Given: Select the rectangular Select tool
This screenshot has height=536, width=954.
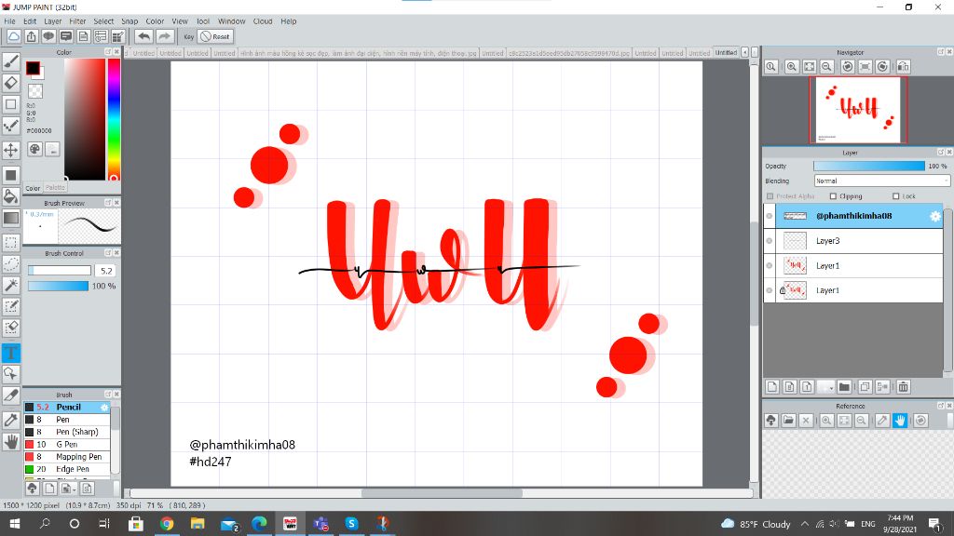Looking at the screenshot, I should (x=11, y=243).
